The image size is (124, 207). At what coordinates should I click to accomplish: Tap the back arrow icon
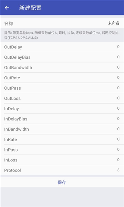tap(7, 8)
